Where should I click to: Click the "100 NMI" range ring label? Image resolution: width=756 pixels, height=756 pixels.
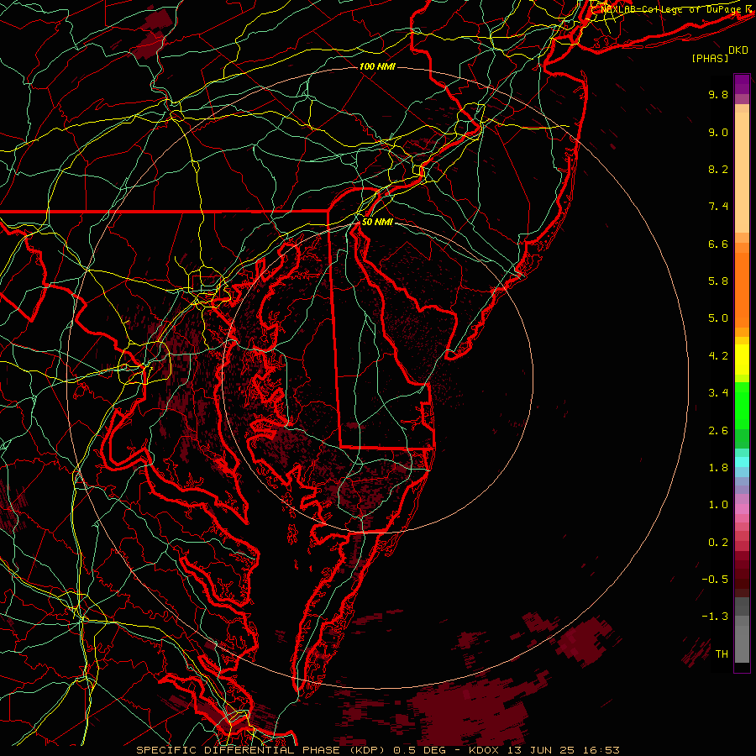(377, 66)
